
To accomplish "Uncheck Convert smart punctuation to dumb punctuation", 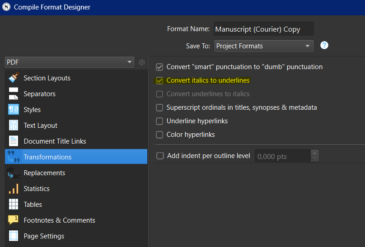I will (x=159, y=67).
